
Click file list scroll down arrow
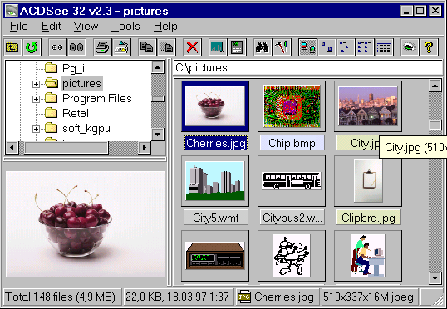tap(435, 278)
